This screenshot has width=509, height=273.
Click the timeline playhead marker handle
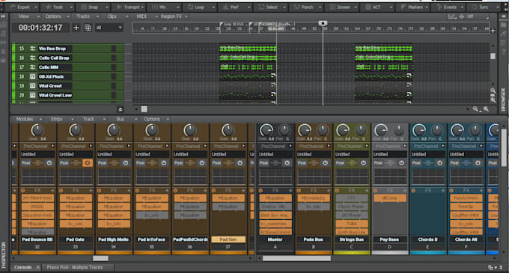point(323,23)
